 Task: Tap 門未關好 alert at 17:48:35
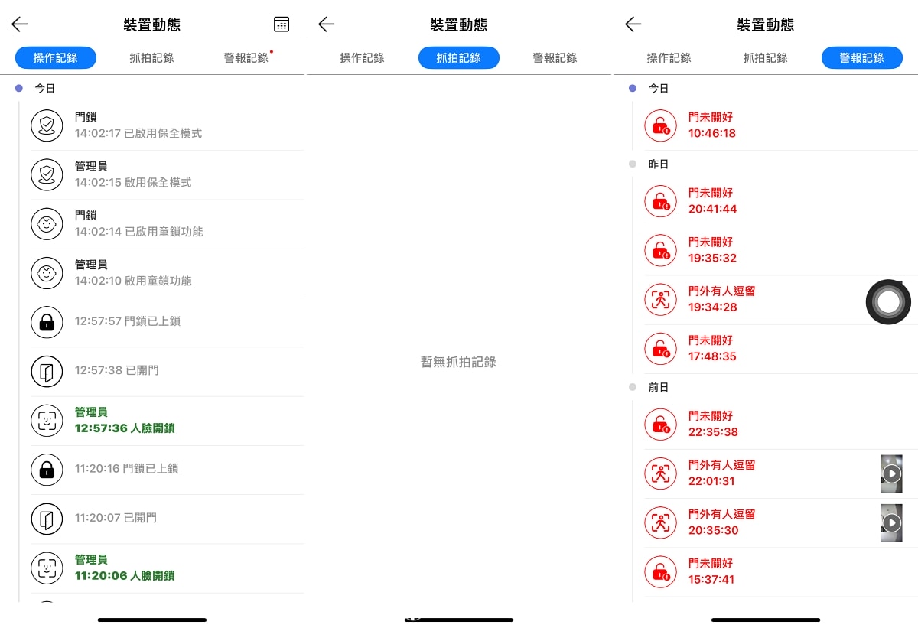tap(712, 349)
